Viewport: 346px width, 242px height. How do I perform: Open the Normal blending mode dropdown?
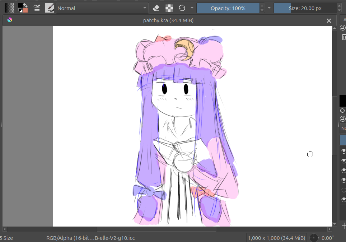click(102, 8)
